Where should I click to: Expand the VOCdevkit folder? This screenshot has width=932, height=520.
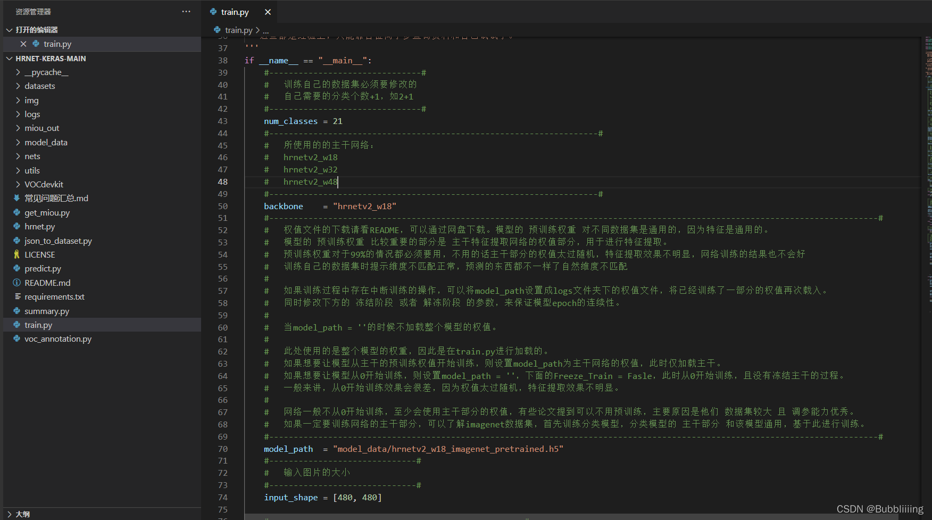tap(18, 185)
